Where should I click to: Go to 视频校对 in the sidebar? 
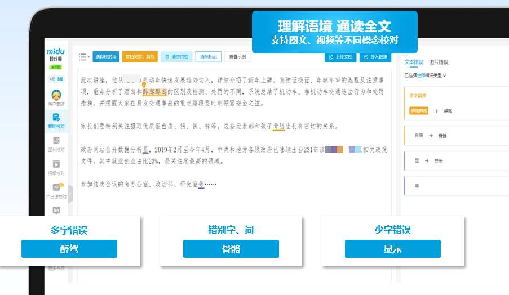tap(56, 167)
